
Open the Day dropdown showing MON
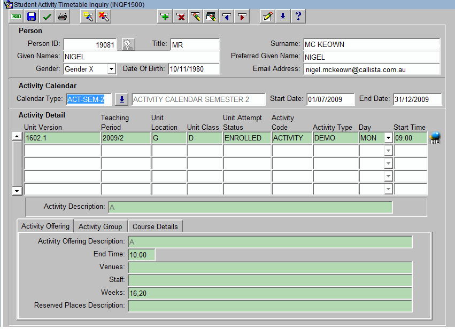click(388, 138)
